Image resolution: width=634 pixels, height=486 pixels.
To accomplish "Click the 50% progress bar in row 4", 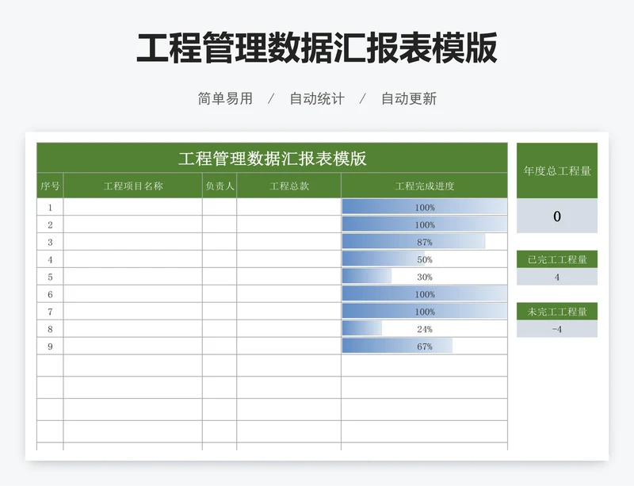I will coord(384,259).
